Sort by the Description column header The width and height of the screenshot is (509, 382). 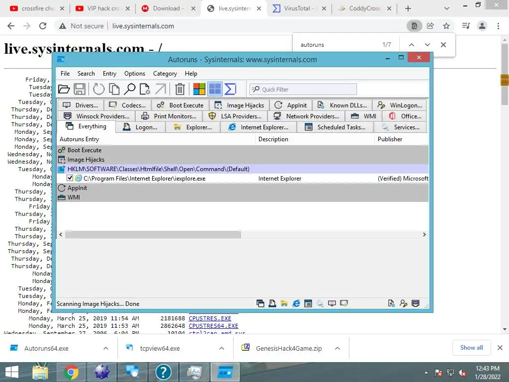pyautogui.click(x=315, y=139)
